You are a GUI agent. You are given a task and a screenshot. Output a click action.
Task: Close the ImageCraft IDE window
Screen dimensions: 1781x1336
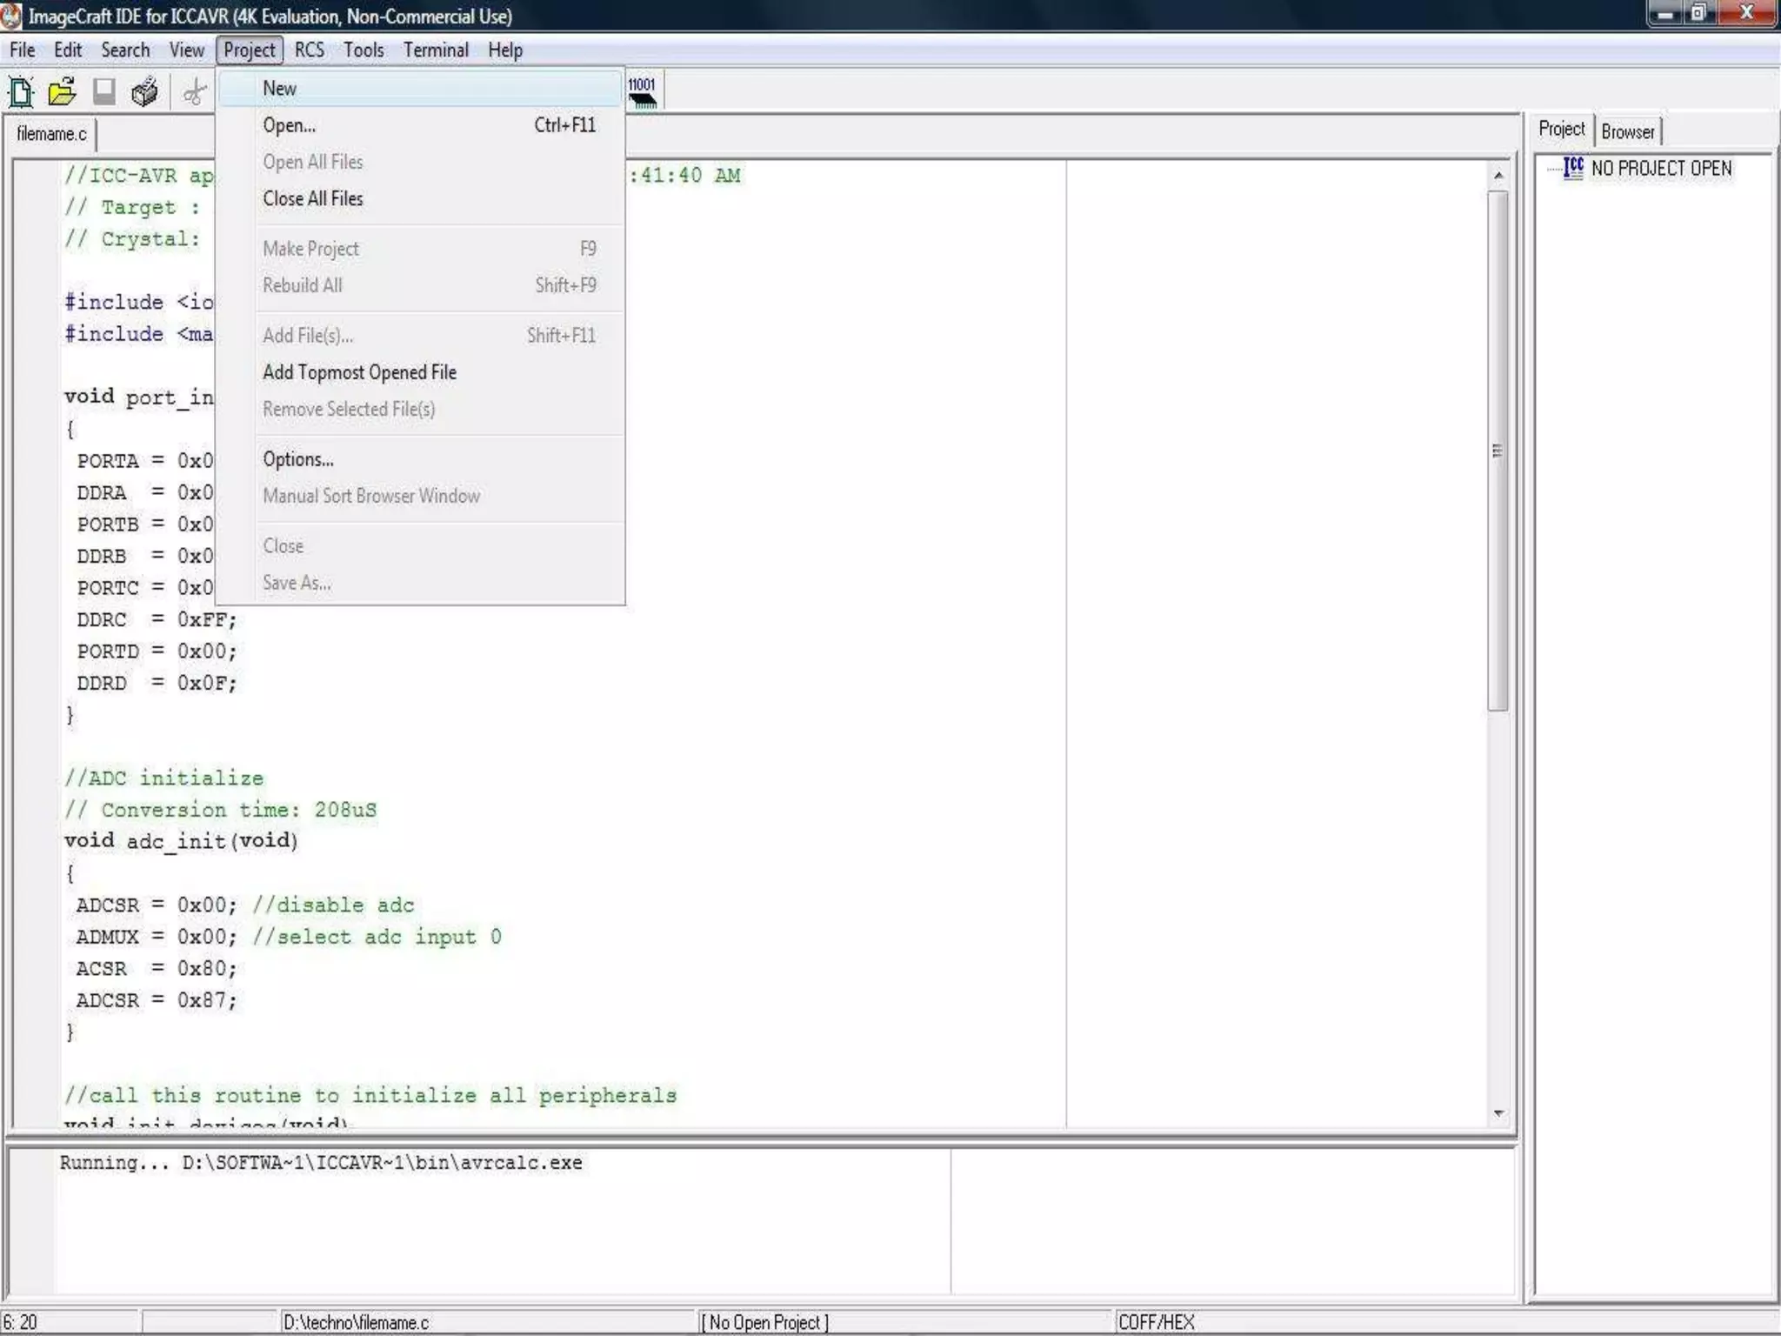(x=1745, y=14)
